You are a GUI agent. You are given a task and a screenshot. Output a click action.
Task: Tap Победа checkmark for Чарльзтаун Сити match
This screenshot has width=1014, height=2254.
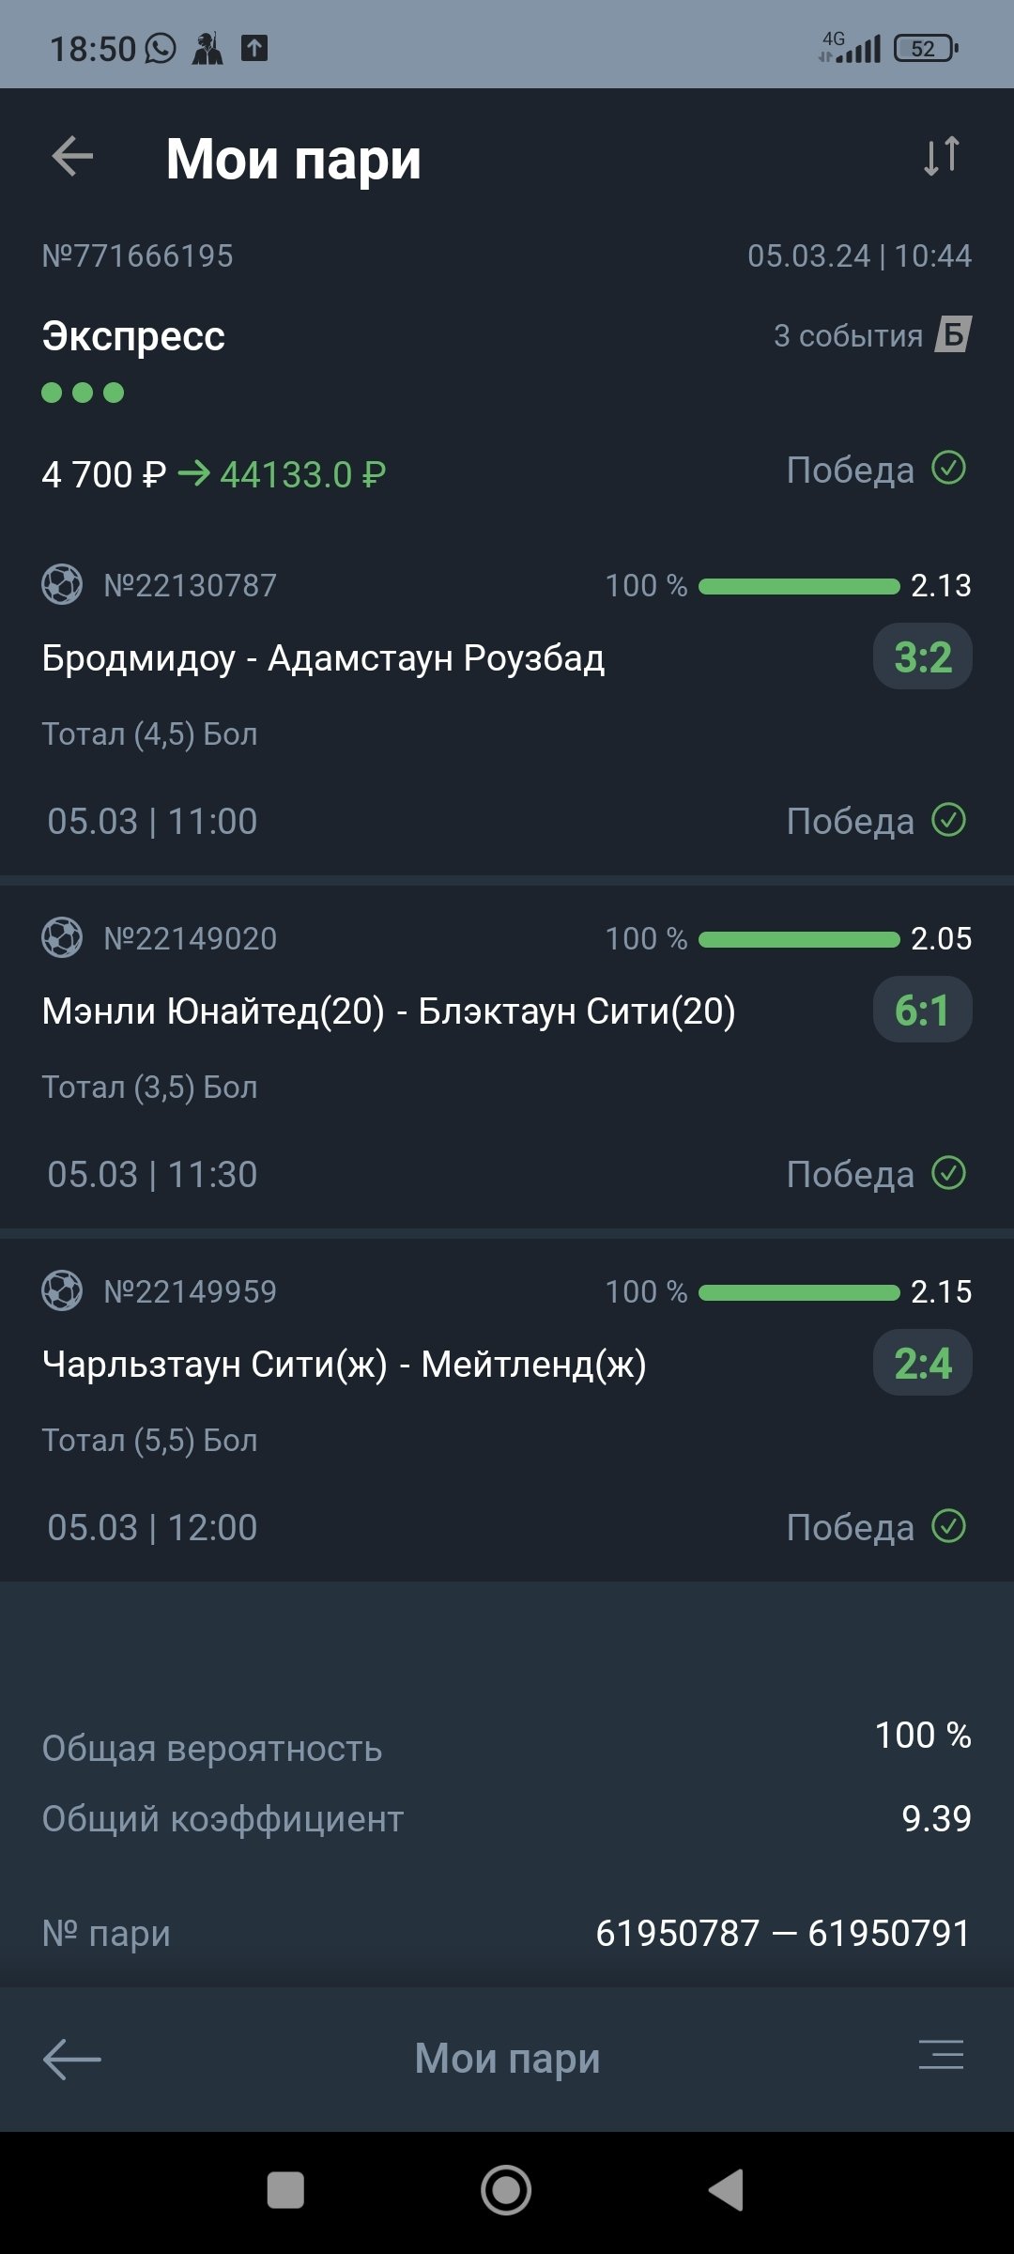click(x=948, y=1526)
